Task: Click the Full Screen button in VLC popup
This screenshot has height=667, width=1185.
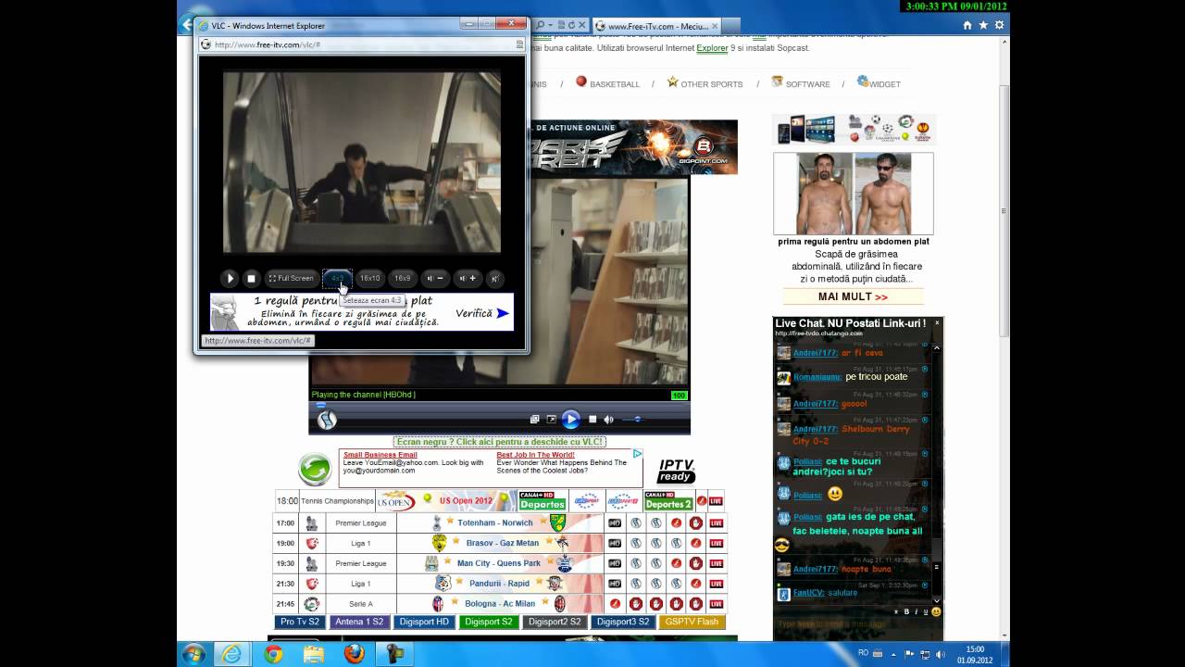Action: [x=292, y=278]
